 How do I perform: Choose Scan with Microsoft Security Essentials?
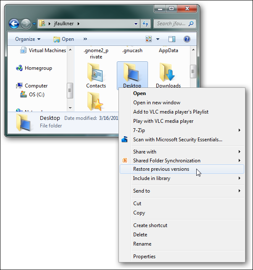tap(182, 140)
